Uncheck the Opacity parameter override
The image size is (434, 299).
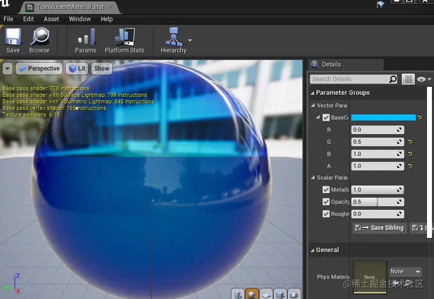[326, 202]
